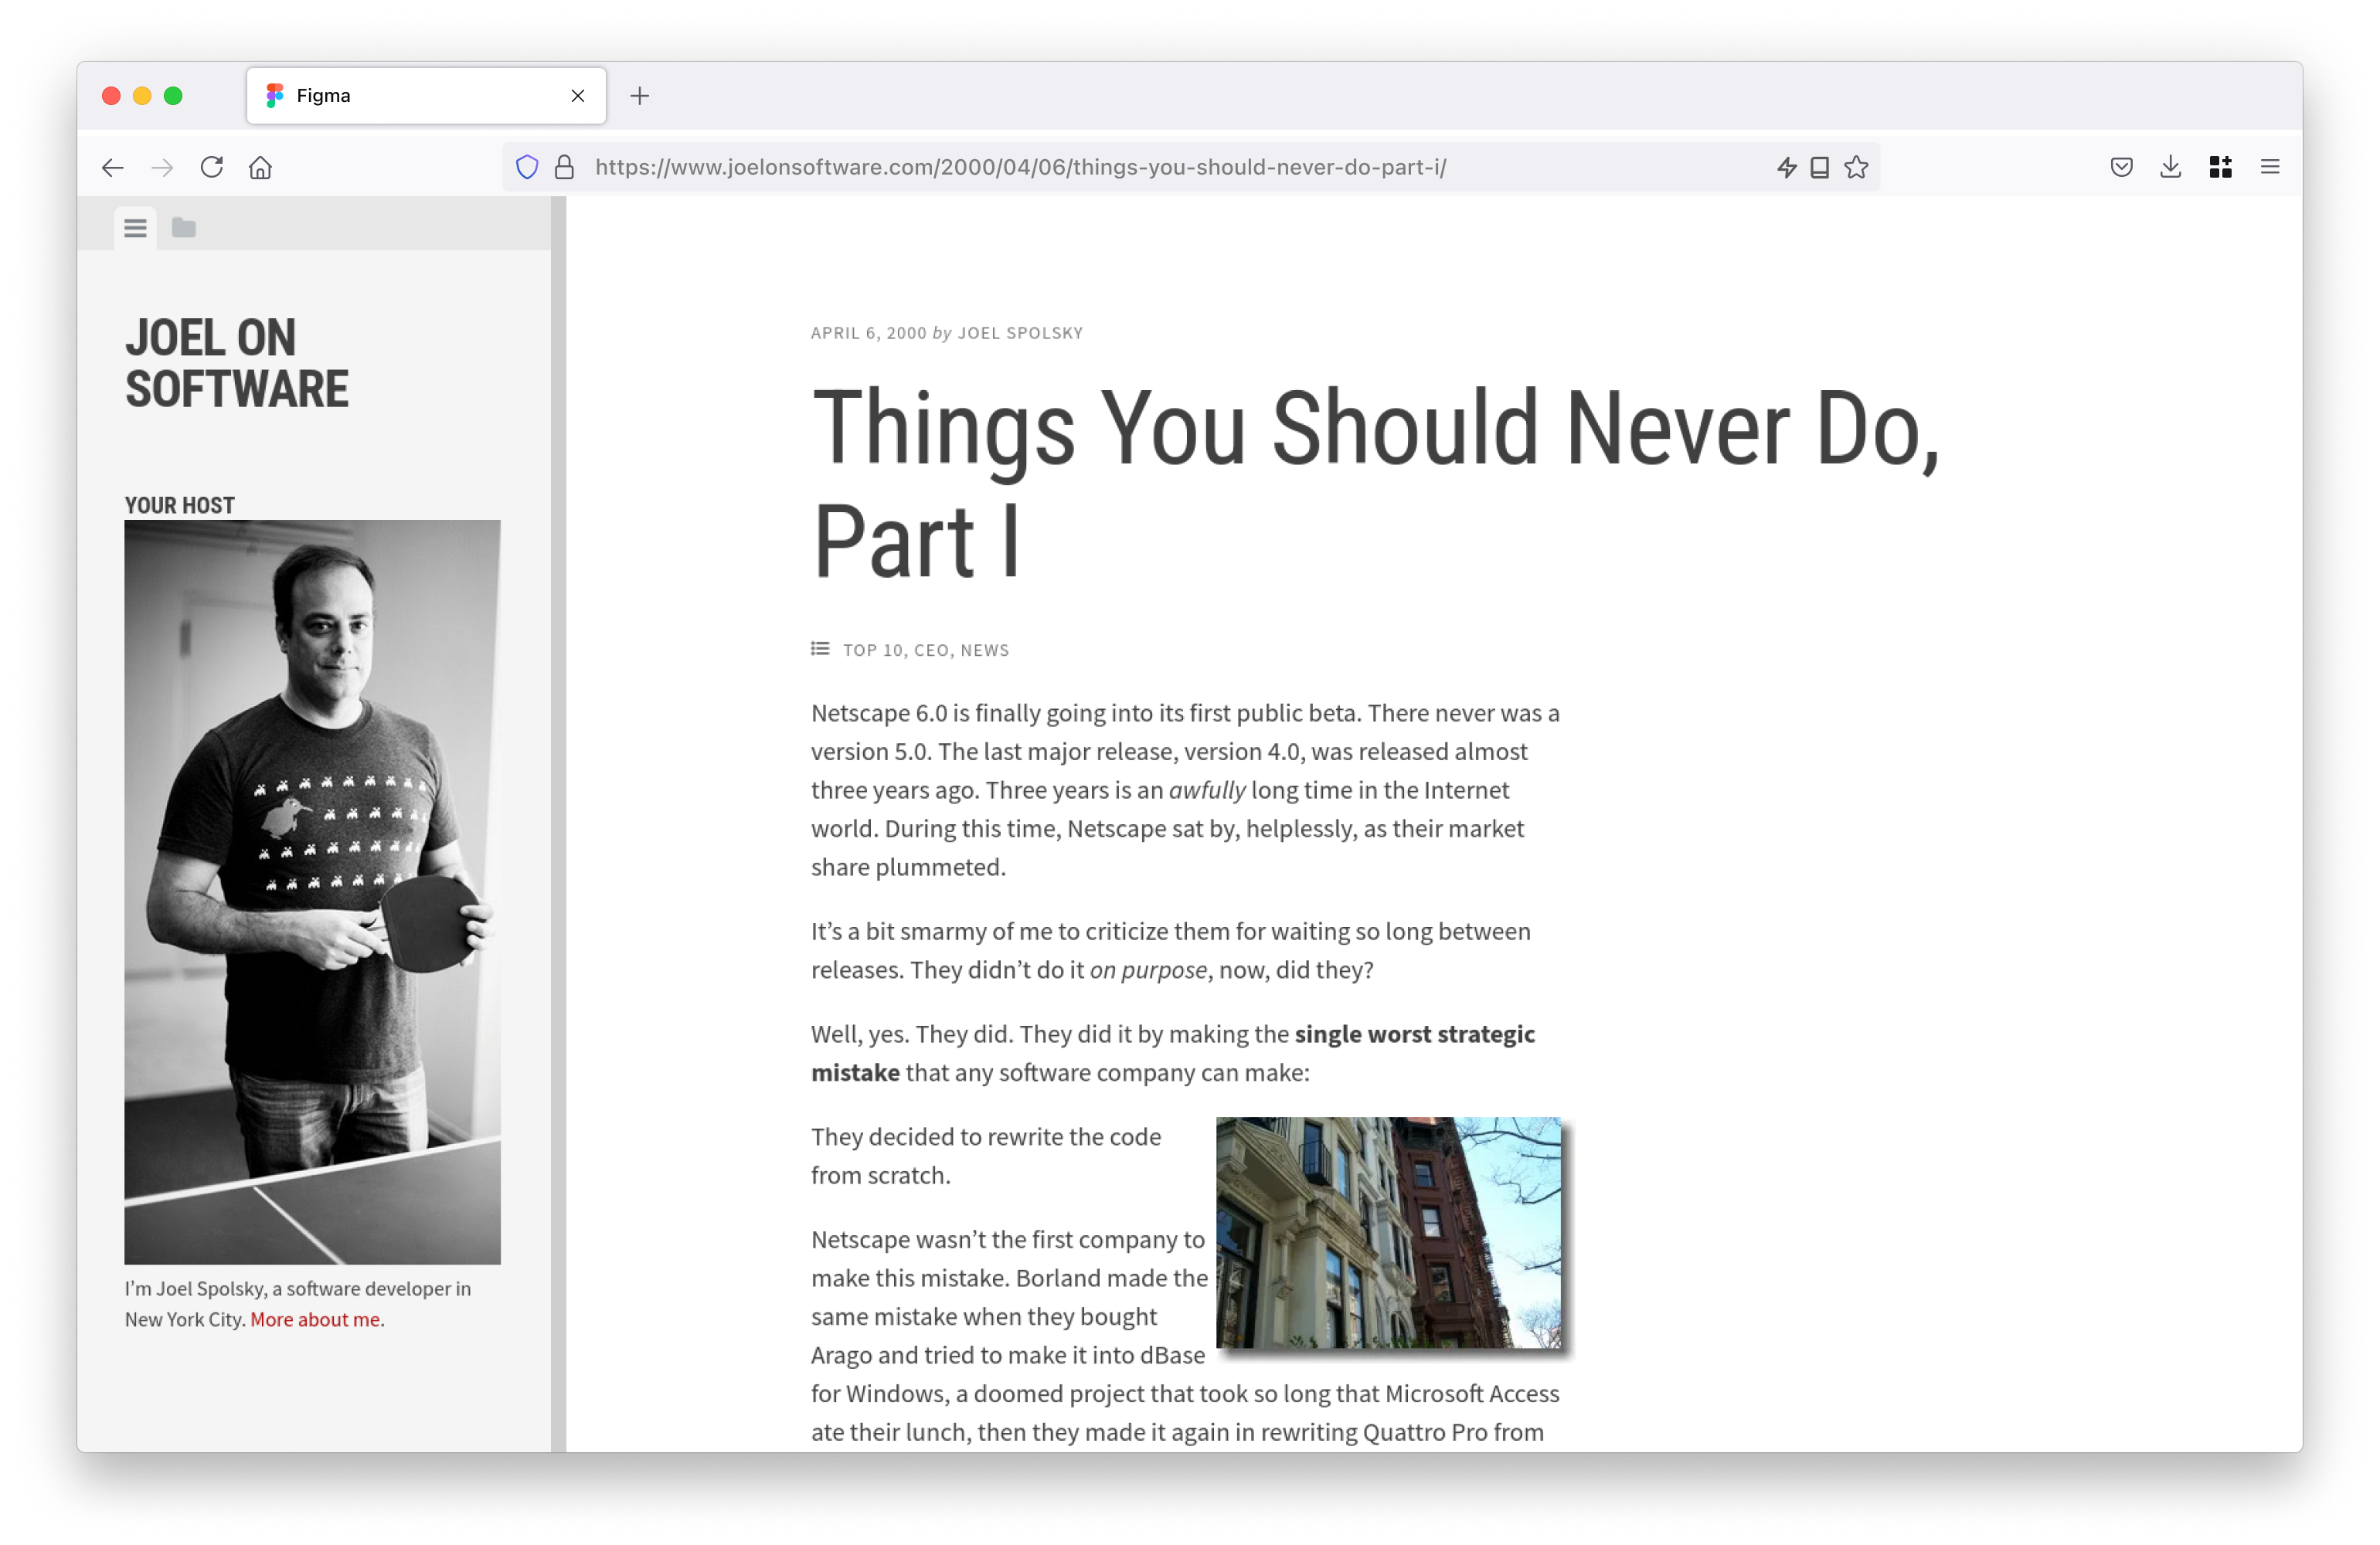The height and width of the screenshot is (1545, 2380).
Task: Click the JOEL SPOLSKY author link
Action: click(1020, 332)
